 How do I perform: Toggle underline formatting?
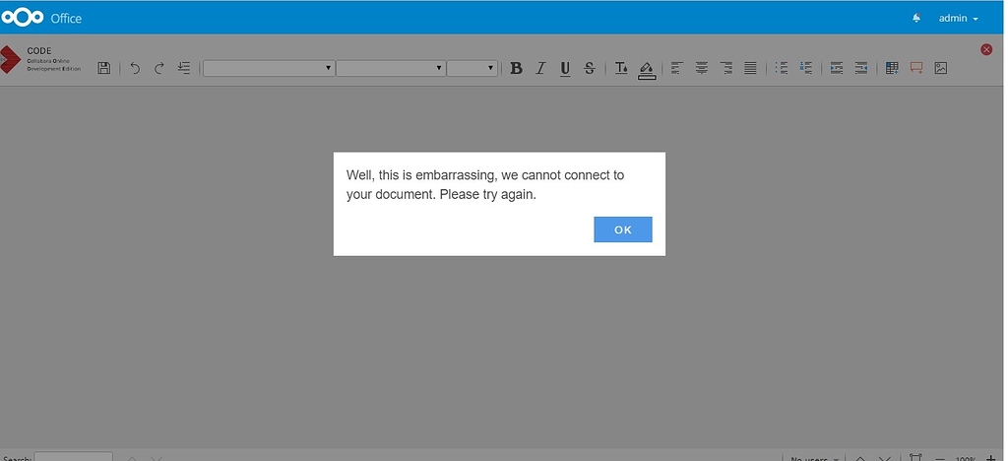(x=565, y=69)
